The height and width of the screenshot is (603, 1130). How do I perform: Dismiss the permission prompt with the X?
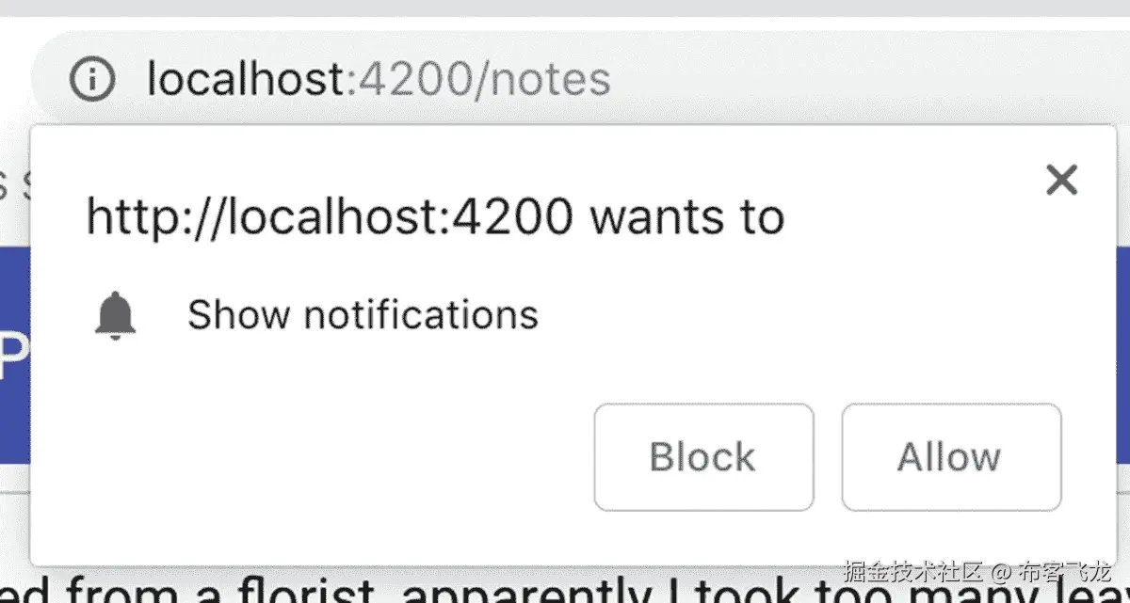coord(1061,179)
